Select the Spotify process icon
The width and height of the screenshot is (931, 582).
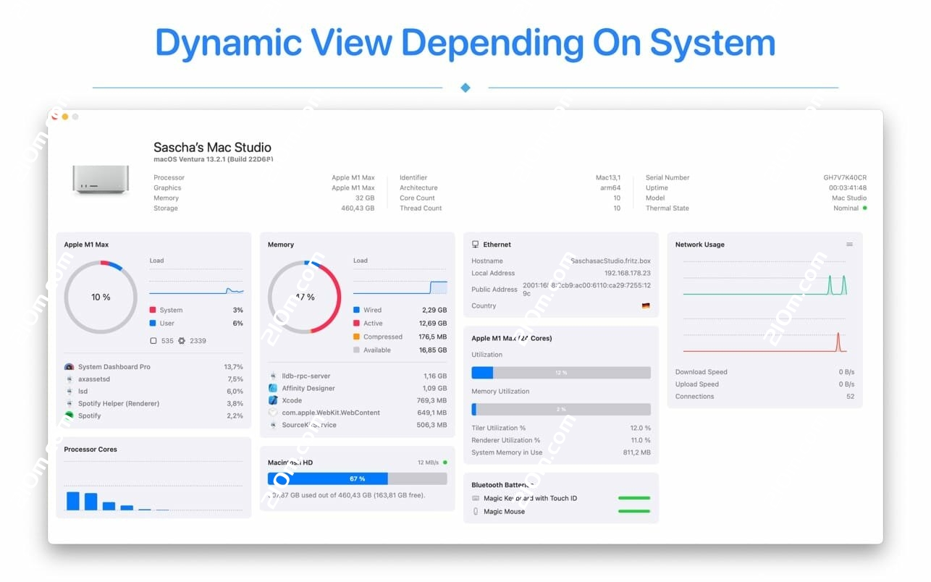(67, 416)
